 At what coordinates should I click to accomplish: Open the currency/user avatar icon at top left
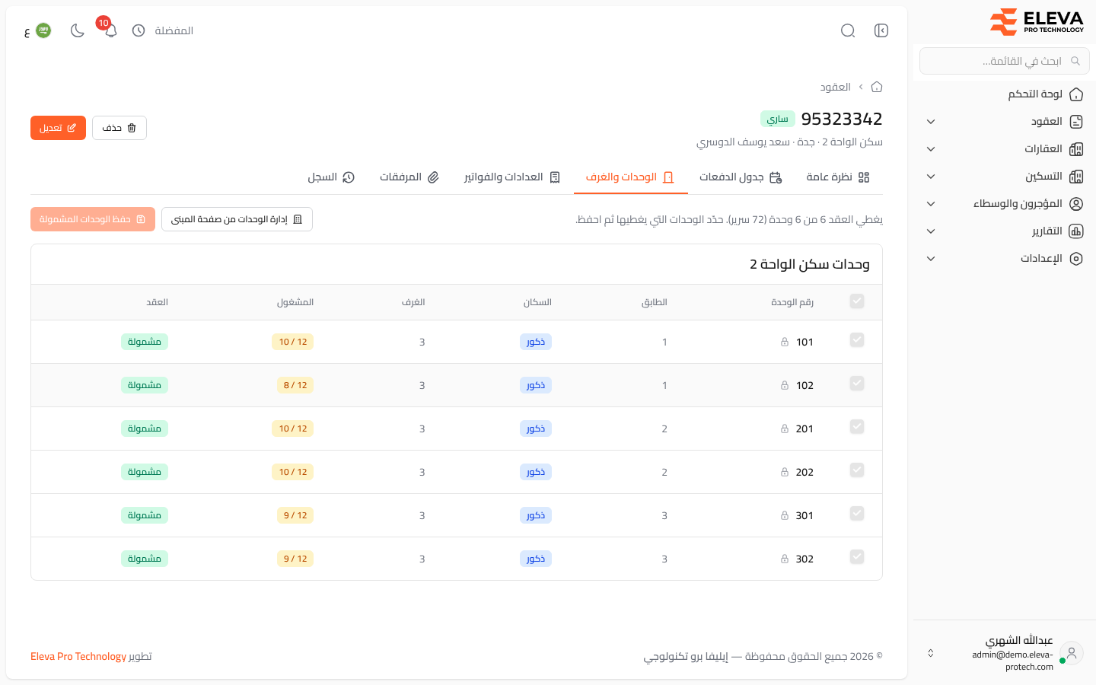[43, 30]
